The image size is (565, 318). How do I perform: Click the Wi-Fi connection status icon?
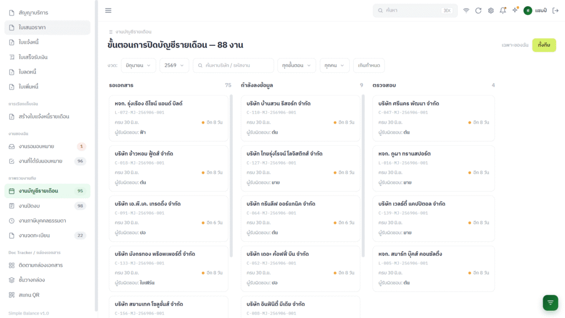coord(466,10)
